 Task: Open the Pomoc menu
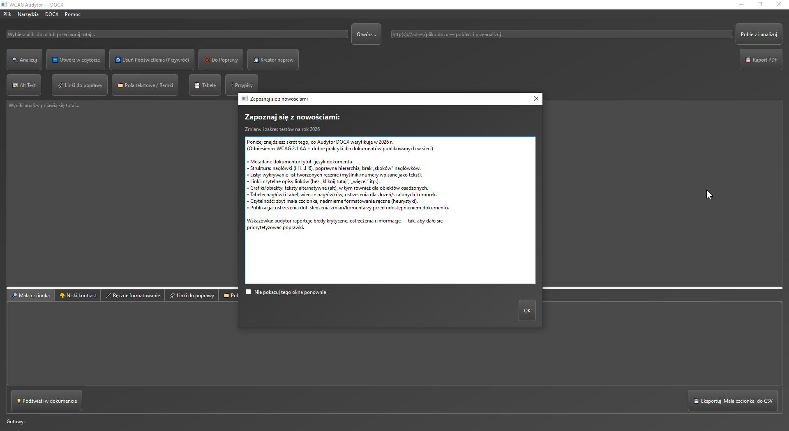tap(72, 14)
